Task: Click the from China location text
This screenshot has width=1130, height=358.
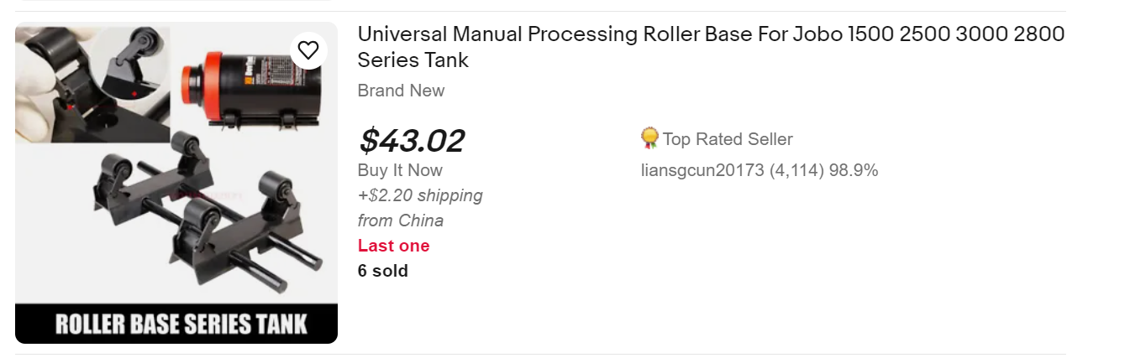Action: point(400,221)
